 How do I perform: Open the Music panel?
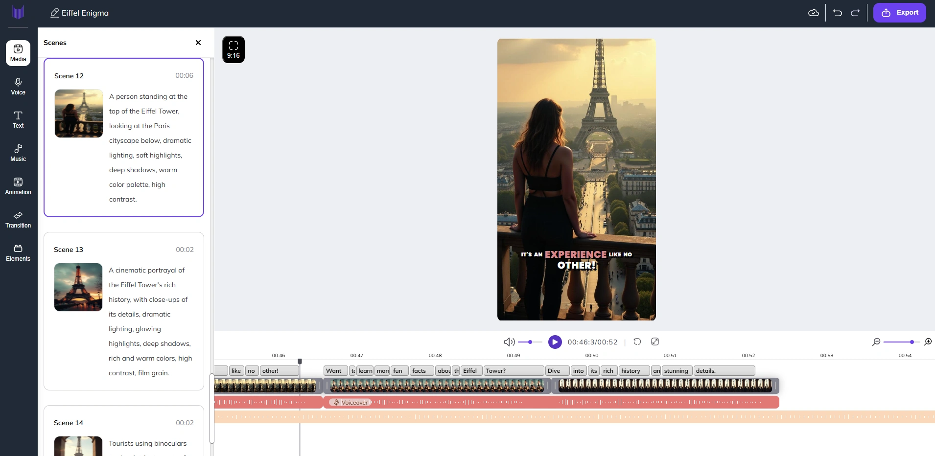(x=18, y=153)
